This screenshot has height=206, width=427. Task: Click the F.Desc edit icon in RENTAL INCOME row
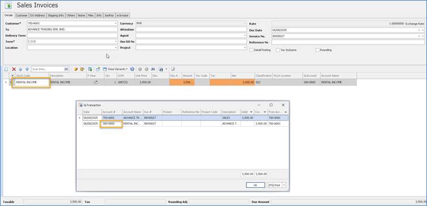[96, 82]
